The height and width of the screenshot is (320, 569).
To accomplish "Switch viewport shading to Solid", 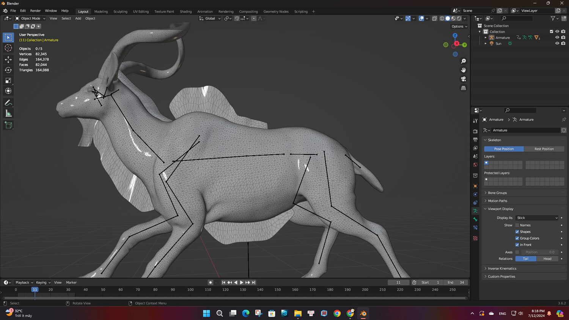I will coord(448,18).
